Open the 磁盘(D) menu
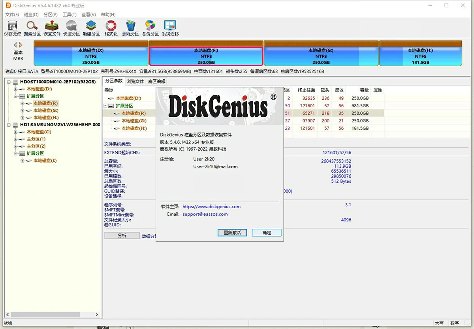The image size is (474, 329). click(31, 15)
